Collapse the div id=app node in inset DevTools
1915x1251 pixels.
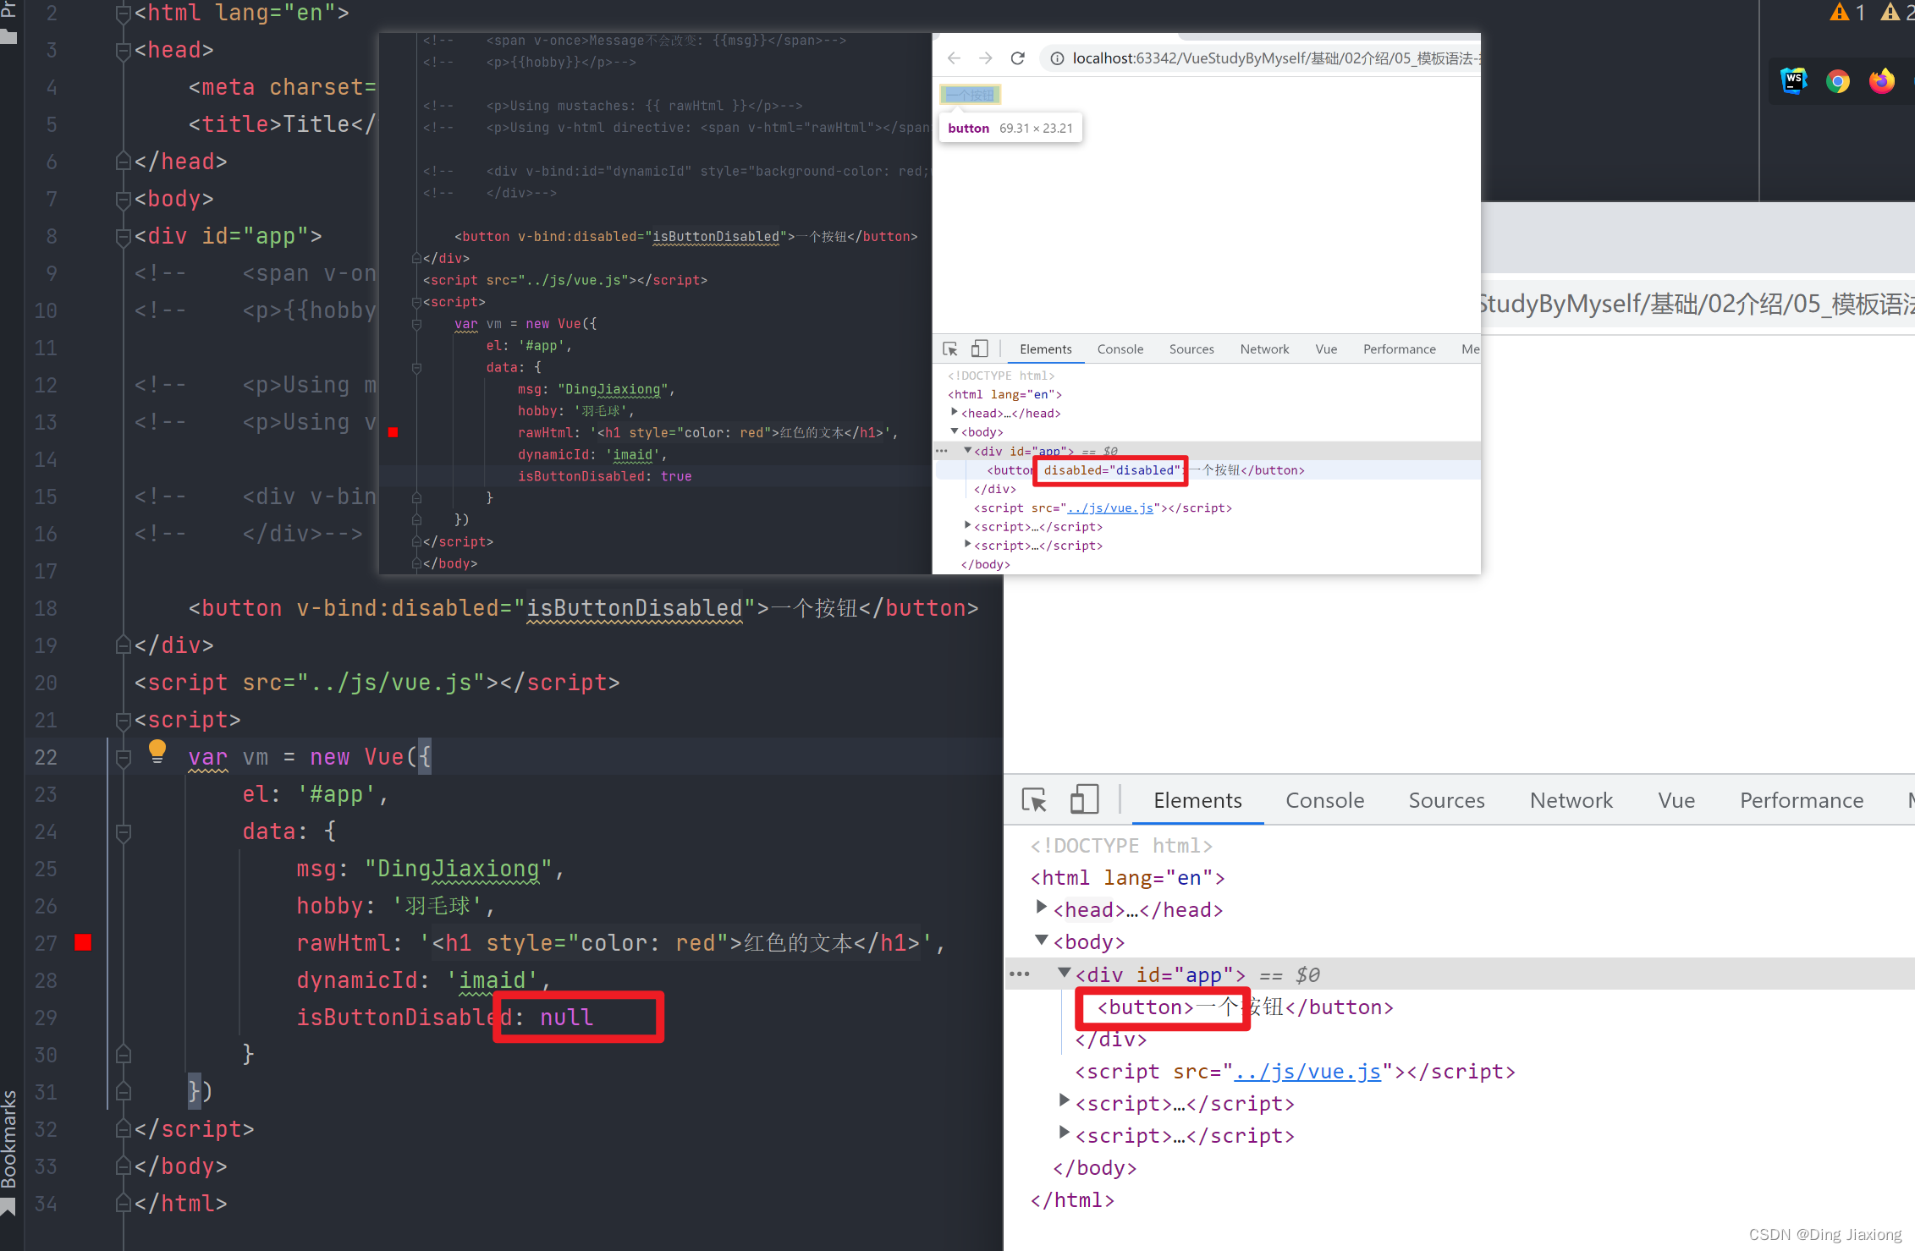pos(967,450)
